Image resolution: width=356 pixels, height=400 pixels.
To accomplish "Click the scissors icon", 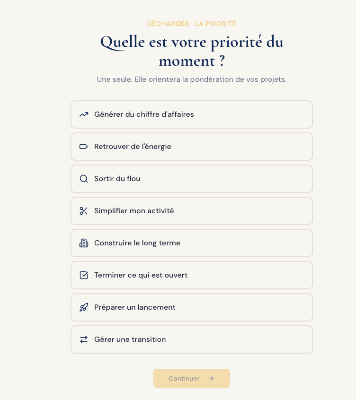I will click(84, 211).
